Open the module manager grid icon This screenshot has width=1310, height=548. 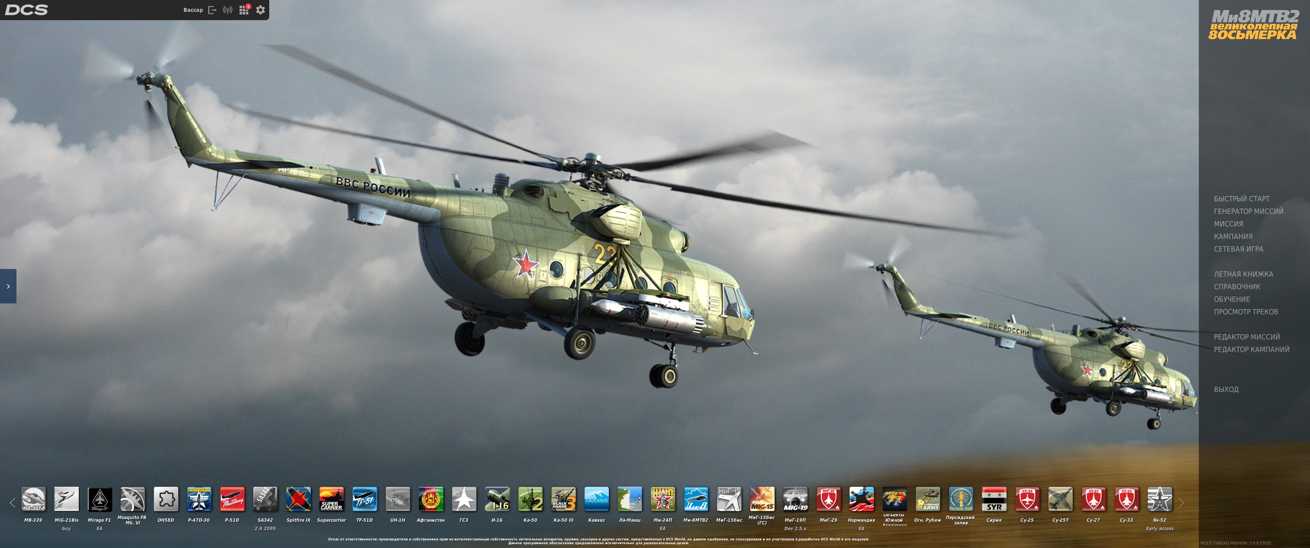244,10
